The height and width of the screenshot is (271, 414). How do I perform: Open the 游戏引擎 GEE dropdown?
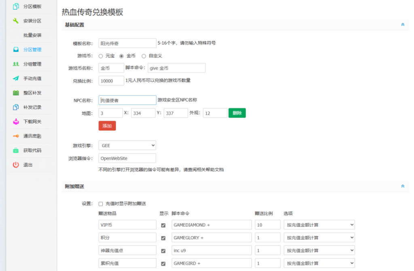127,145
